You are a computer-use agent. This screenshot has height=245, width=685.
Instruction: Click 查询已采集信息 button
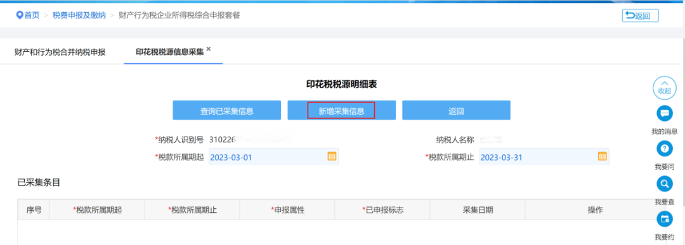point(226,110)
